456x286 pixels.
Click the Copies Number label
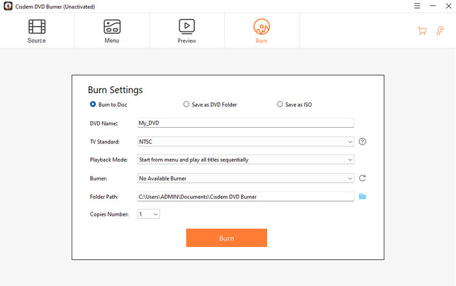(109, 214)
